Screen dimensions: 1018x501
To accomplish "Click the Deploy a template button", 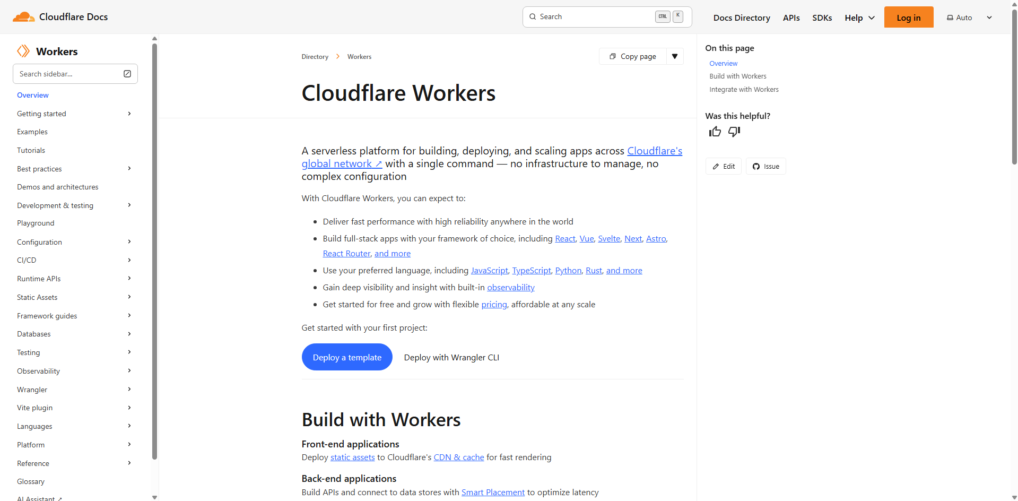I will pos(347,357).
